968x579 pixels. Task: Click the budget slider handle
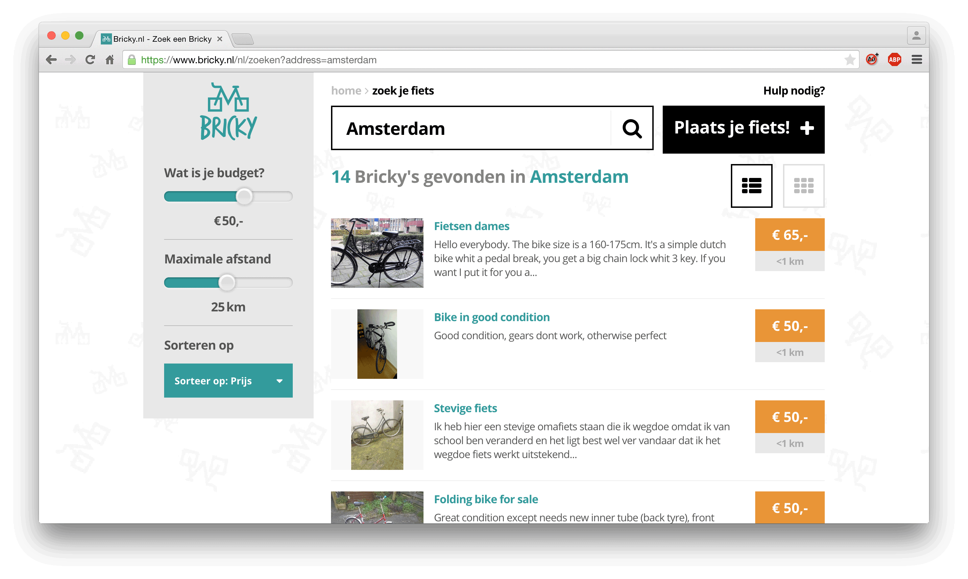coord(244,196)
